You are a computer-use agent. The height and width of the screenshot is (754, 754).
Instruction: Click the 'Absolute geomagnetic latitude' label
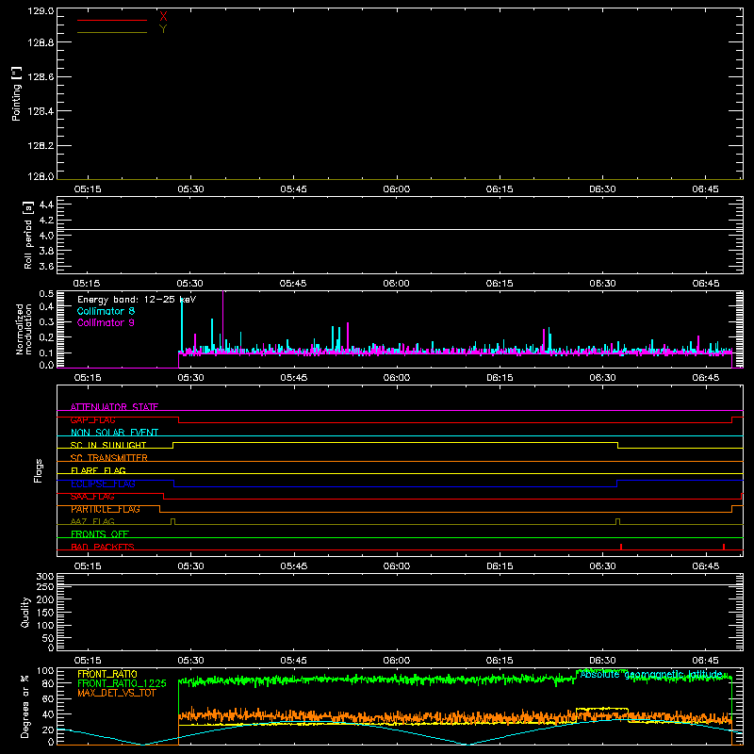coord(651,675)
